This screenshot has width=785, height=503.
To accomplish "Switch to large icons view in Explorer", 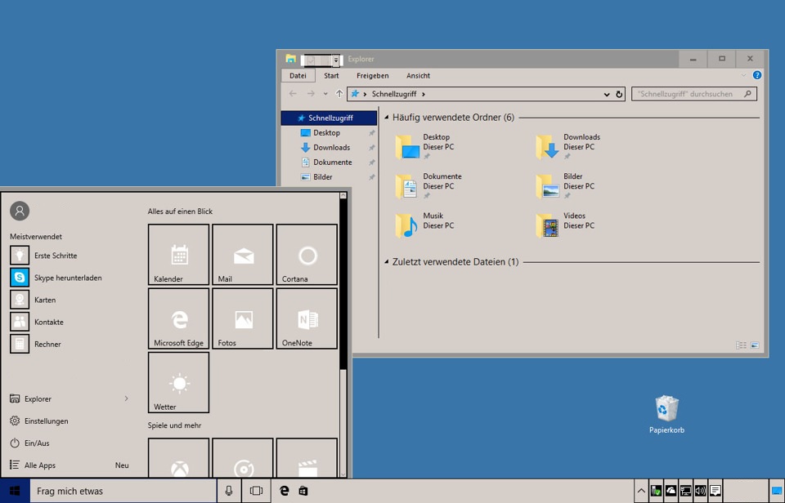I will [755, 345].
